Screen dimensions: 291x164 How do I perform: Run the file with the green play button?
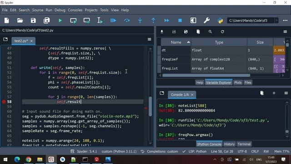pyautogui.click(x=60, y=20)
